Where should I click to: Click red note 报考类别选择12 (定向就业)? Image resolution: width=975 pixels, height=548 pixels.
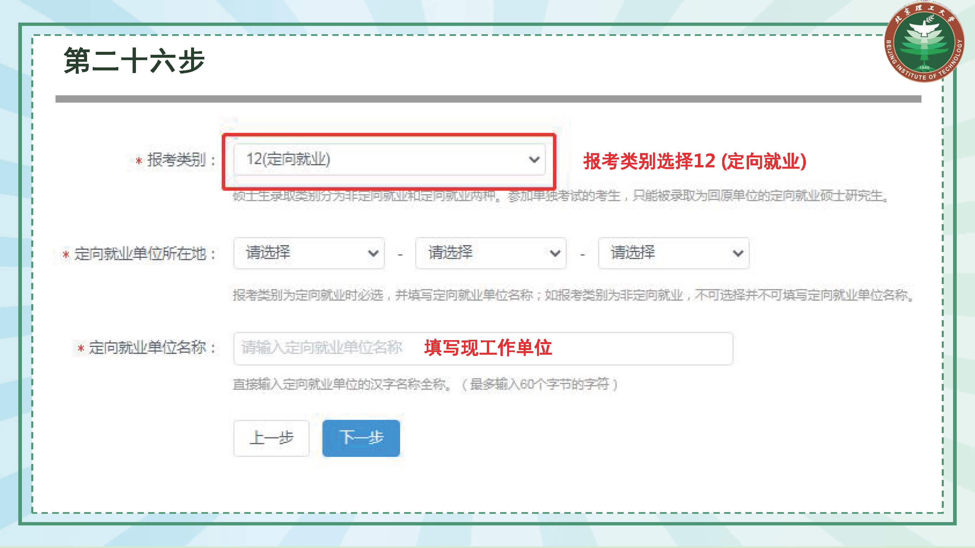pyautogui.click(x=695, y=161)
